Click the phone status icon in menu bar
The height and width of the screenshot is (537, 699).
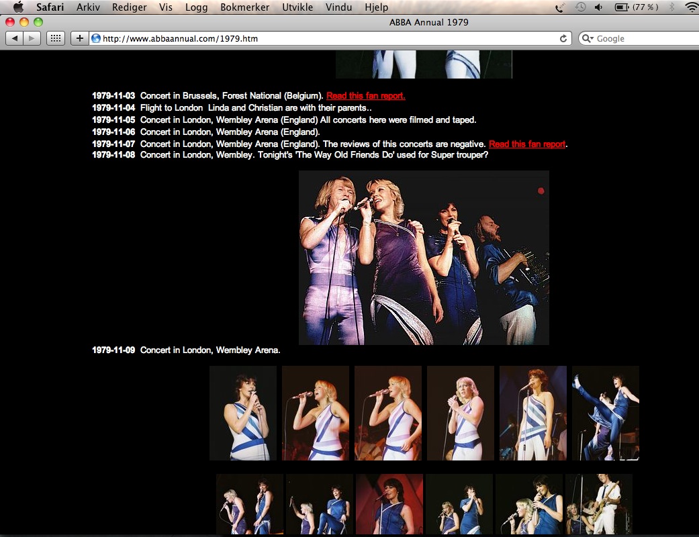(559, 7)
